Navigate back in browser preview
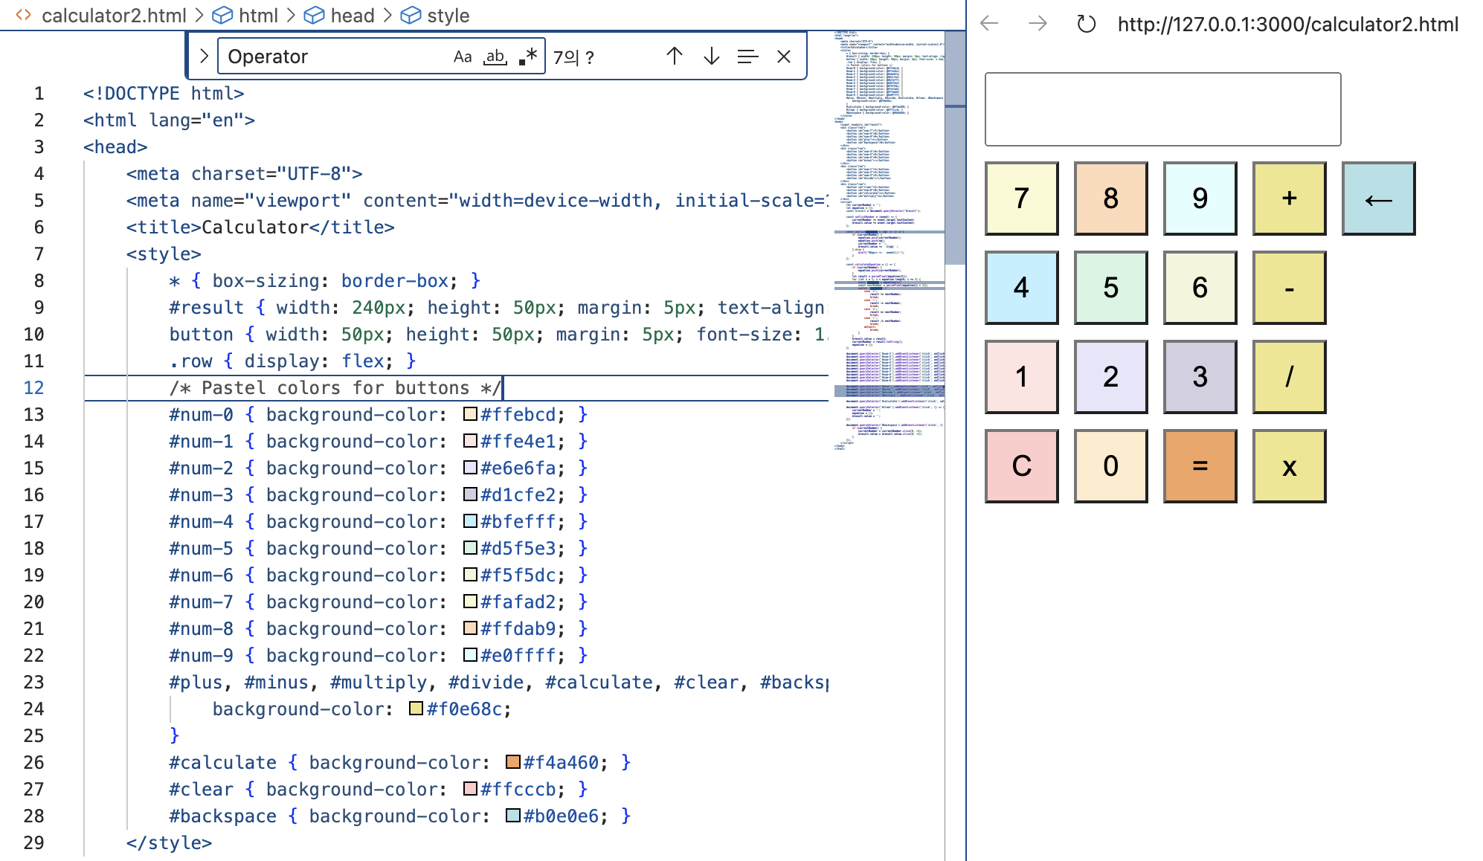 pos(989,24)
